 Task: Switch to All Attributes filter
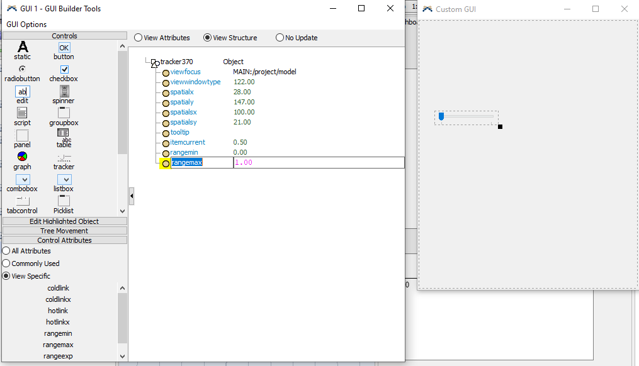pyautogui.click(x=6, y=251)
